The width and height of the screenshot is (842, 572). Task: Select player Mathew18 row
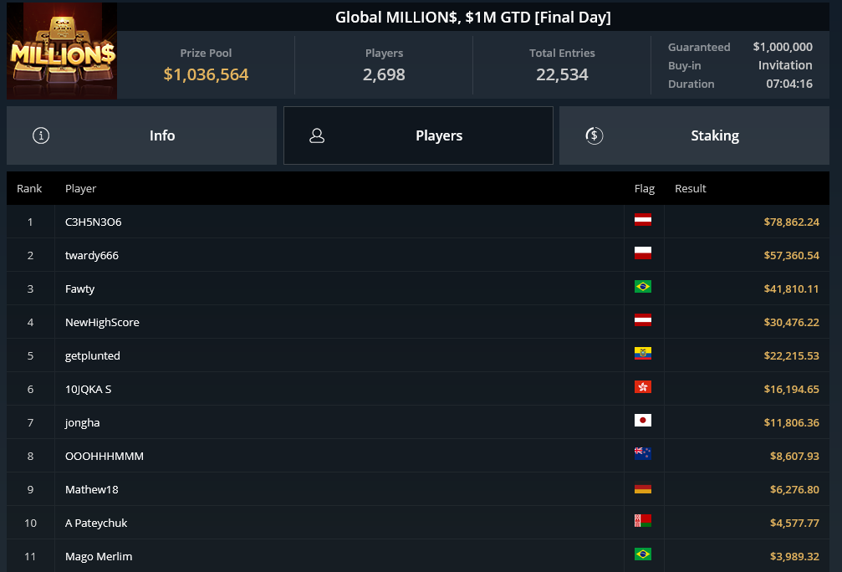pos(418,489)
